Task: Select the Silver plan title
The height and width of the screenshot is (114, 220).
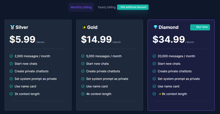Action: pyautogui.click(x=22, y=27)
